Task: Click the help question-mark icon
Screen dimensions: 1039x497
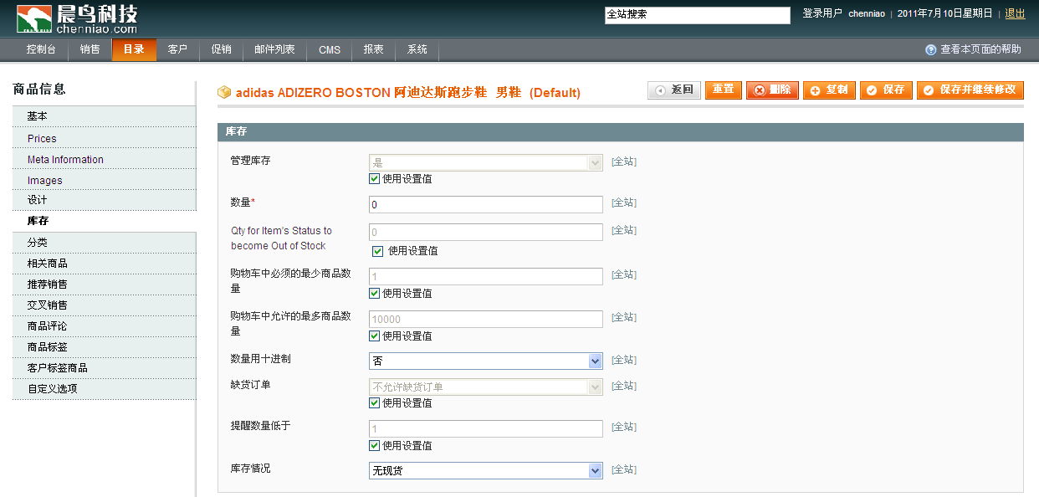Action: point(930,50)
